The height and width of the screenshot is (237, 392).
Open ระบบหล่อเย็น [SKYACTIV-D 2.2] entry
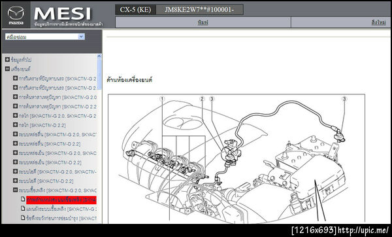pos(50,162)
